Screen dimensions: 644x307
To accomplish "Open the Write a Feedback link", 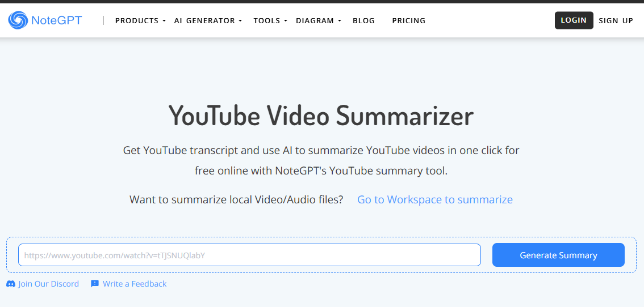I will click(135, 284).
